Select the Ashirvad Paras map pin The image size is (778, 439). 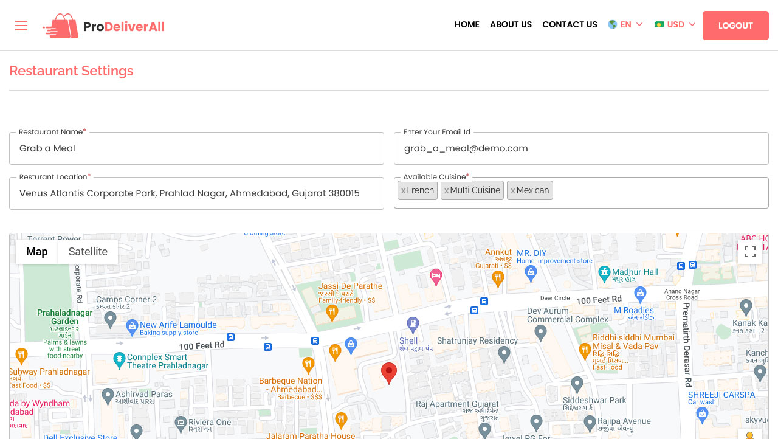pyautogui.click(x=108, y=396)
